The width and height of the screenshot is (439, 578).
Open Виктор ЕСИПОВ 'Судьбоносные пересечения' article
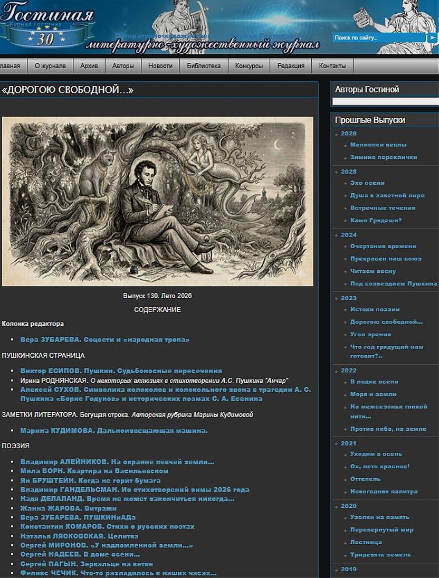coord(121,371)
